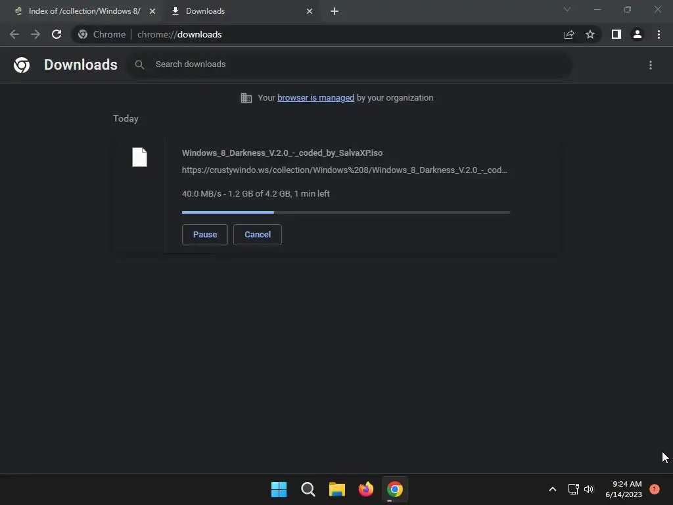Open a new tab

(x=335, y=11)
